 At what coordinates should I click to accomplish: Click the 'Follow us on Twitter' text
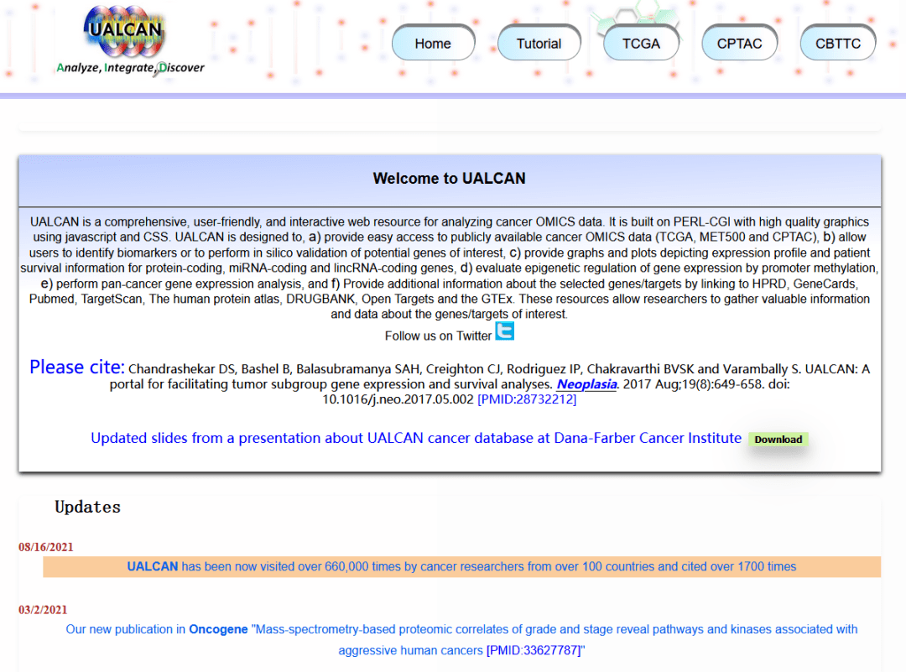pyautogui.click(x=438, y=336)
